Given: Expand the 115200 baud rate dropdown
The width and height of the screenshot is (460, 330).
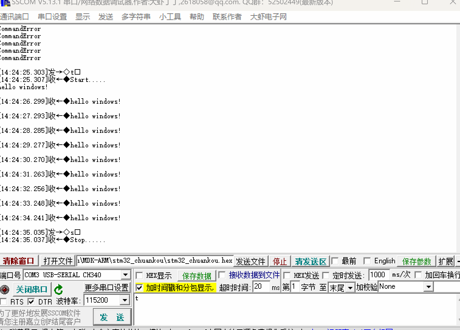Looking at the screenshot, I should (x=125, y=300).
